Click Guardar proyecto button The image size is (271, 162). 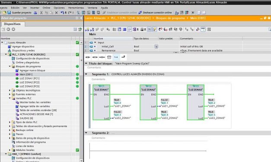coord(19,12)
